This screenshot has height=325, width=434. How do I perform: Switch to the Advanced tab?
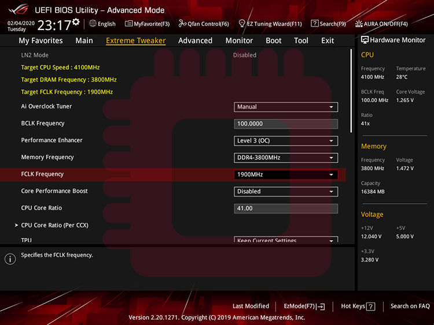pos(195,40)
